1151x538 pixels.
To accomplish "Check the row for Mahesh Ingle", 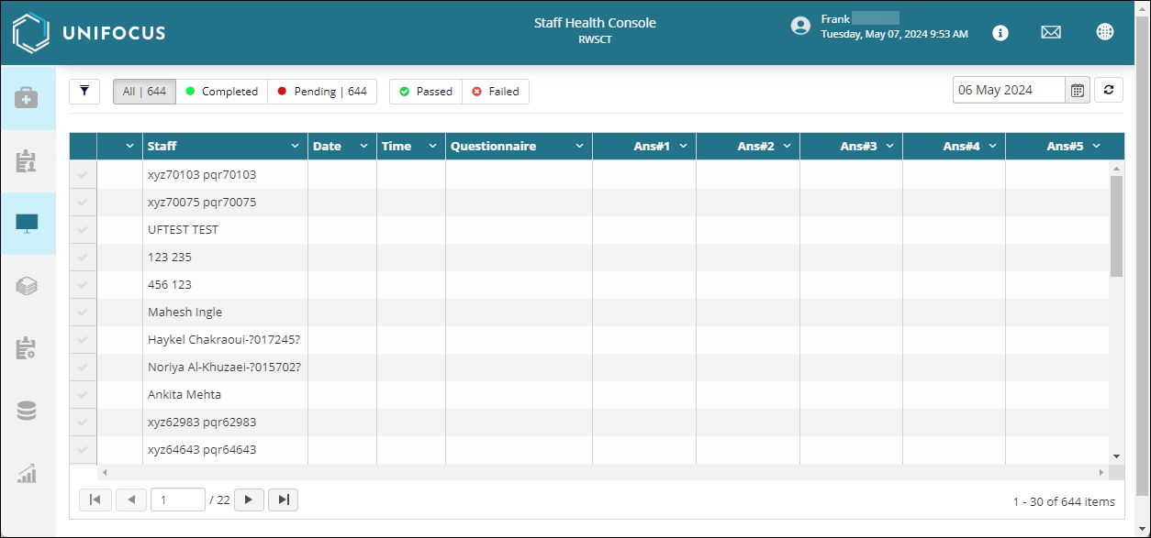I will click(83, 312).
